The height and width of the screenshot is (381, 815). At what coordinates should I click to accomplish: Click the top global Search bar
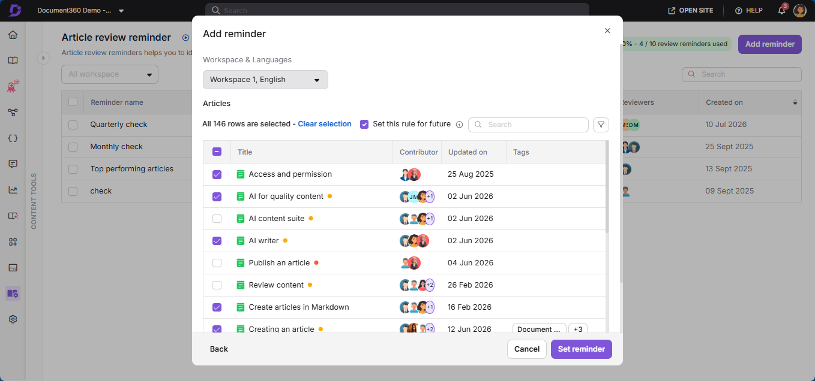(x=397, y=10)
